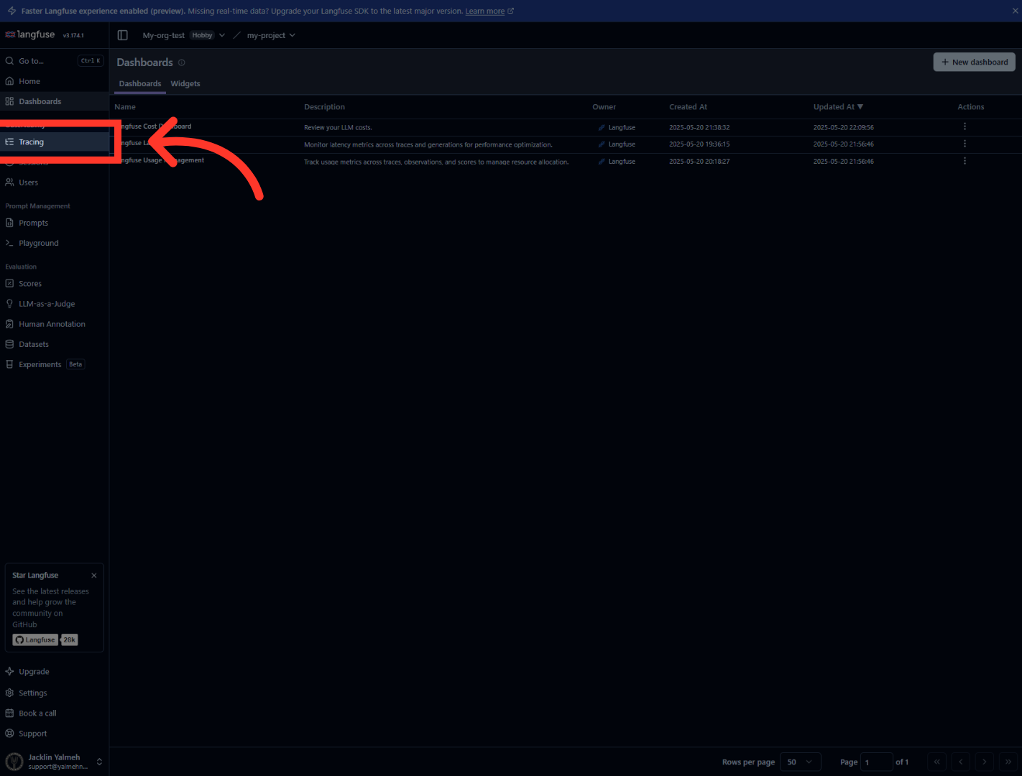The width and height of the screenshot is (1022, 776).
Task: Open LLM-as-a-Judge
Action: (55, 304)
